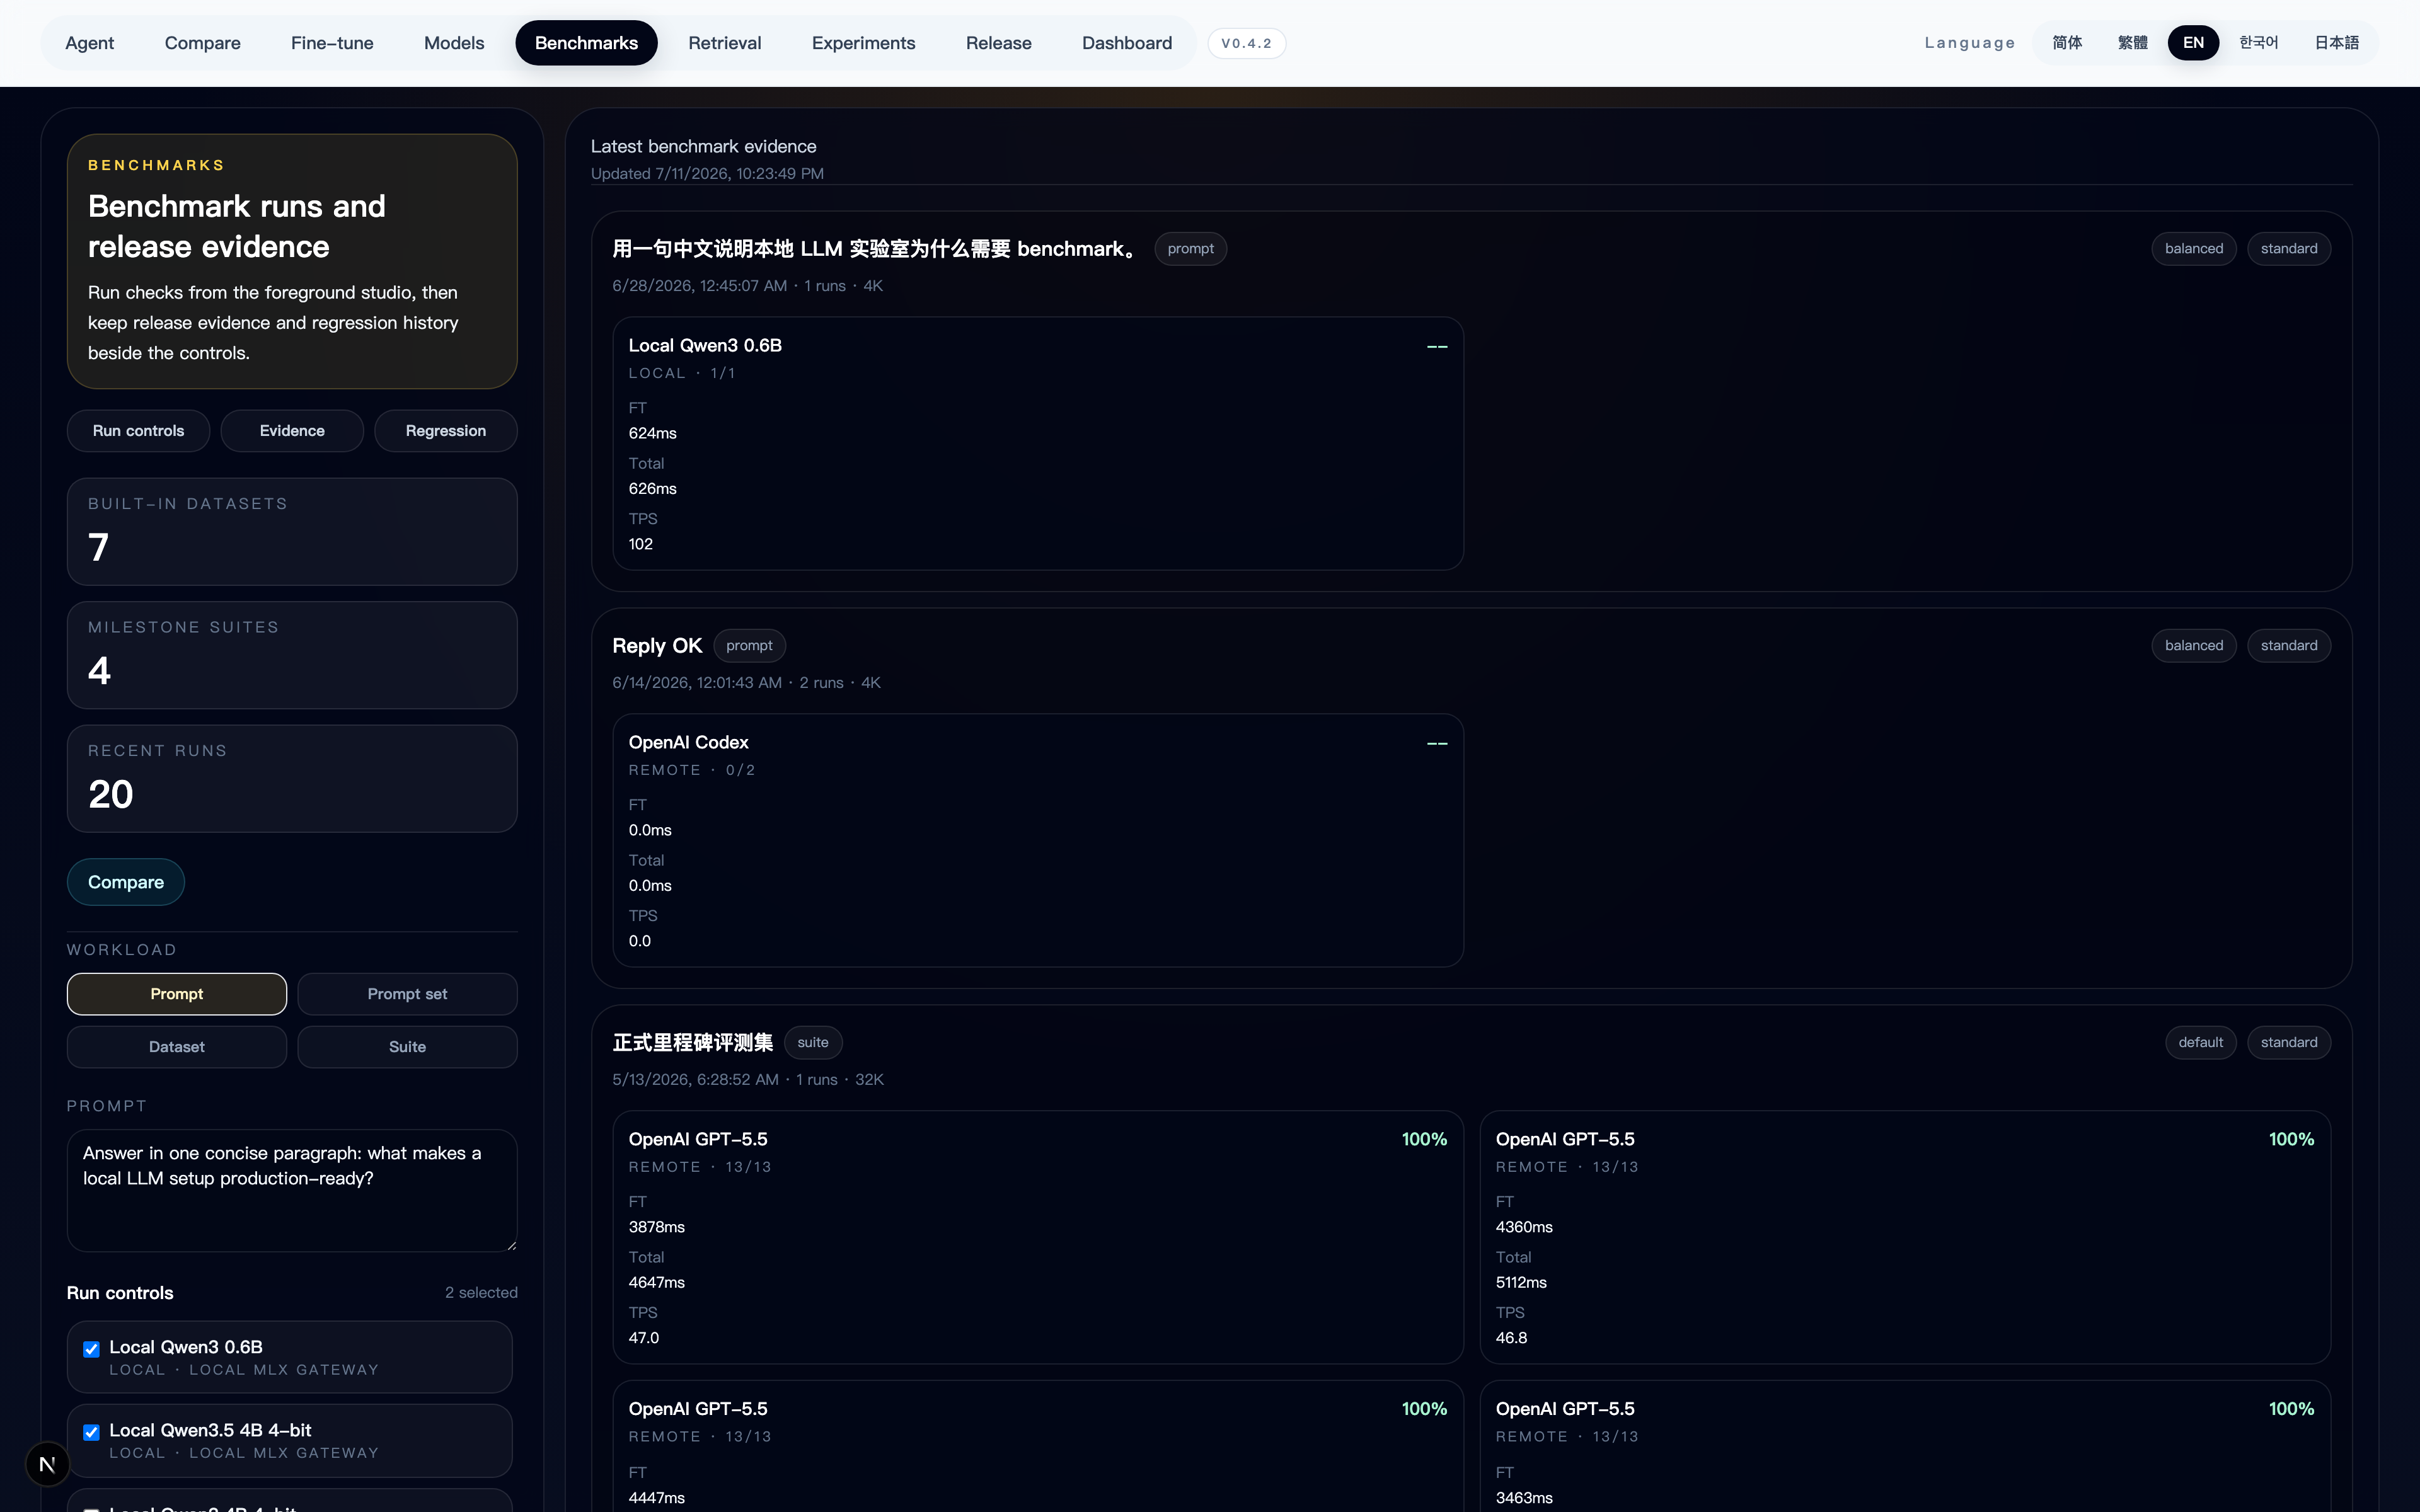Open the Fine-tune tab
2420x1512 pixels.
[332, 43]
